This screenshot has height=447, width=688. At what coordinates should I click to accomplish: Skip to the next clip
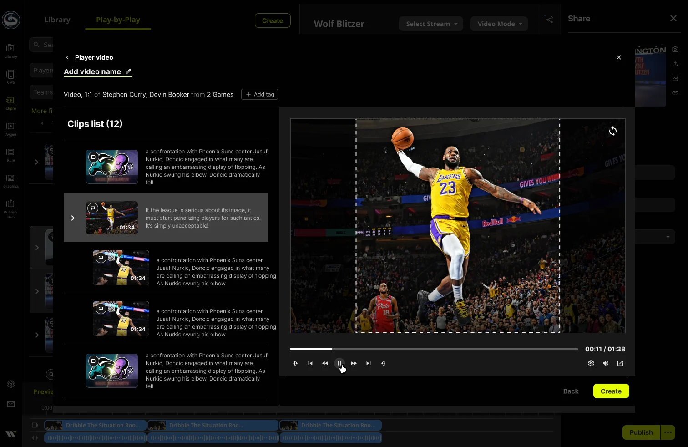pos(369,363)
